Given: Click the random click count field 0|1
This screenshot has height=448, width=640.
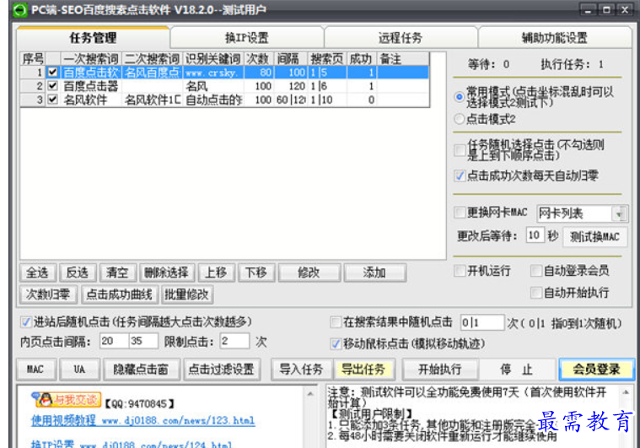Looking at the screenshot, I should [x=481, y=322].
